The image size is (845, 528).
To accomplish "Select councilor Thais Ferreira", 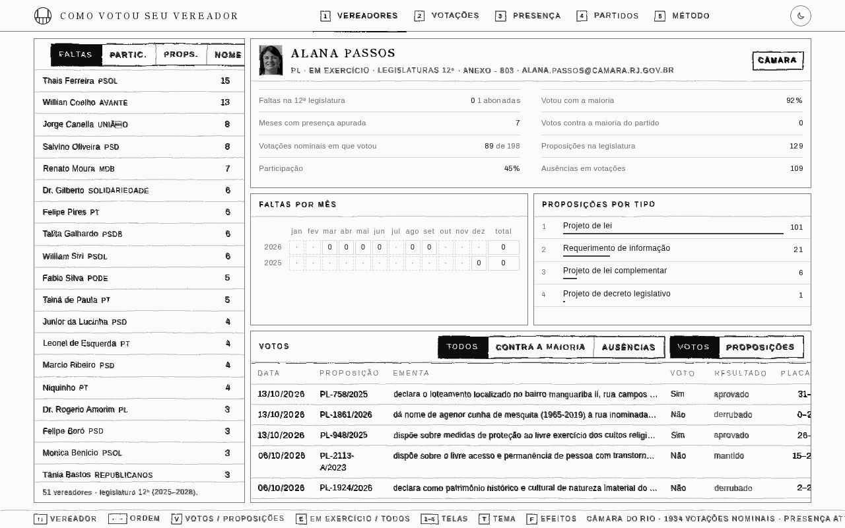I will point(139,81).
